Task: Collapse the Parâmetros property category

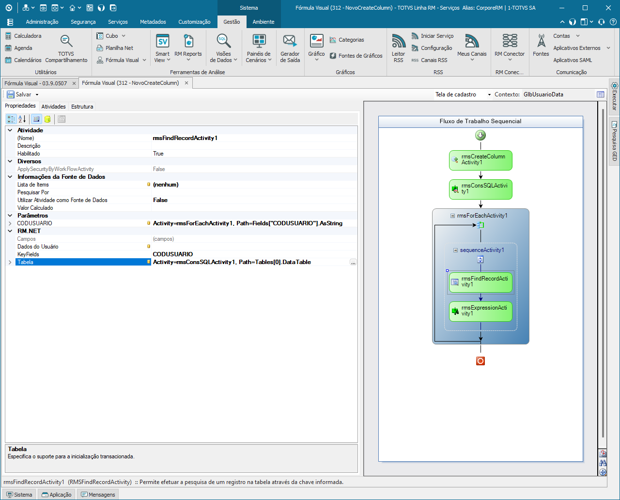Action: point(10,216)
